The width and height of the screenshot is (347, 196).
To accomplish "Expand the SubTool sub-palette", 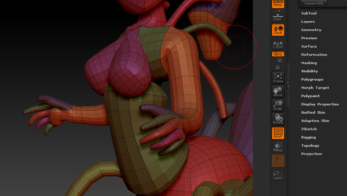I will (x=309, y=13).
